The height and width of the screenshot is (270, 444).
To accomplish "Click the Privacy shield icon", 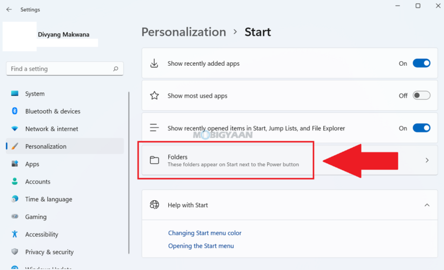I will 14,252.
